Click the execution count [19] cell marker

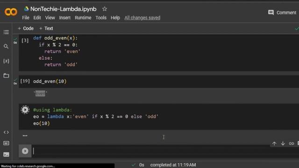point(25,81)
